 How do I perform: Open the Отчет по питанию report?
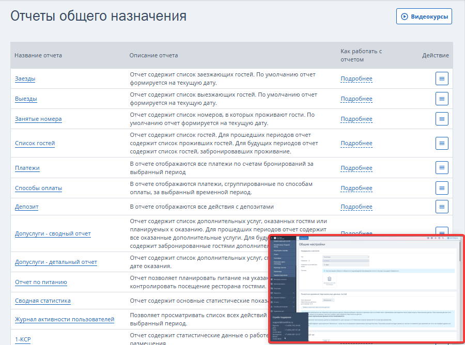[41, 282]
